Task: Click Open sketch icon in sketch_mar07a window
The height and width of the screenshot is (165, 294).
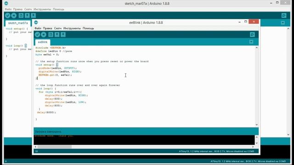Action: click(x=27, y=16)
